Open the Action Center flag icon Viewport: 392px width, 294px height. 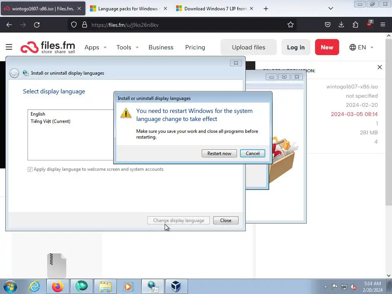coord(335,287)
